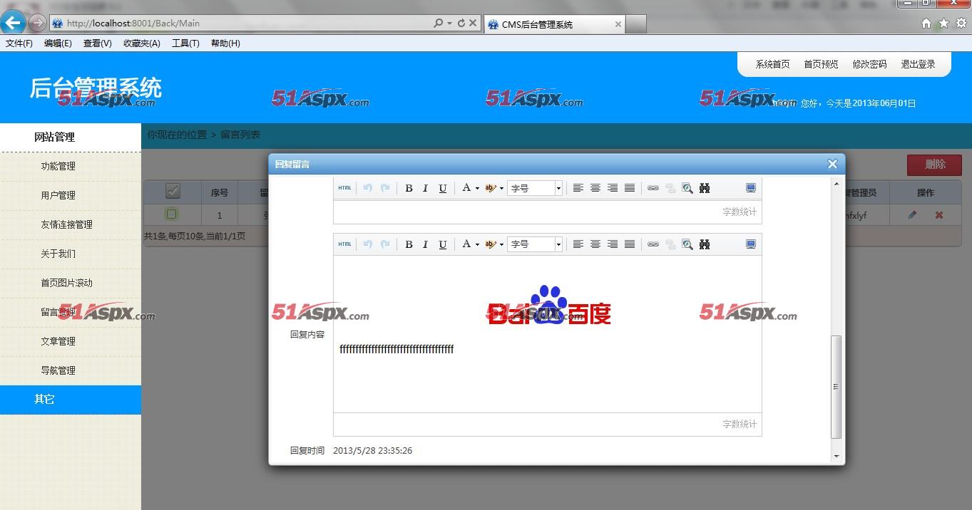Edit the message row with the pencil icon

click(913, 214)
